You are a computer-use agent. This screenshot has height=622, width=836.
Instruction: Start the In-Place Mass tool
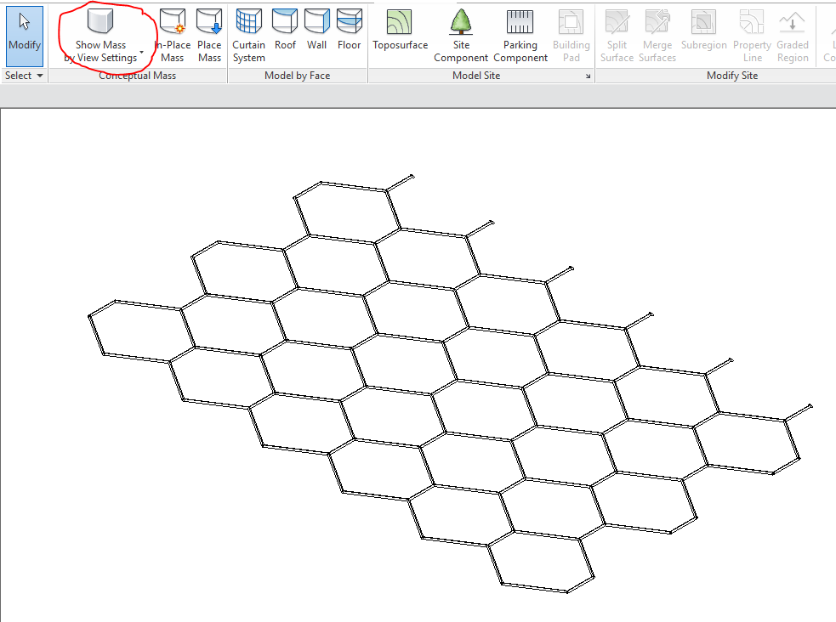(172, 36)
